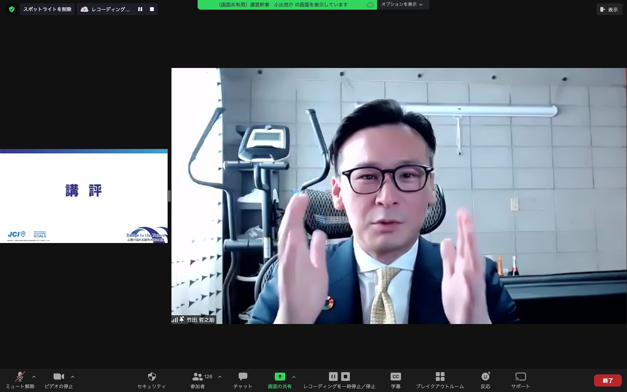Open Breakout Rooms
The image size is (627, 392).
tap(440, 380)
